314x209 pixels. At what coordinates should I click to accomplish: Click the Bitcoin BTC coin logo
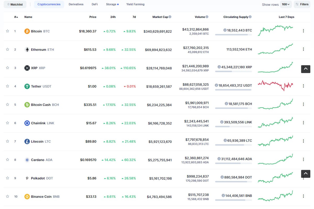click(27, 31)
